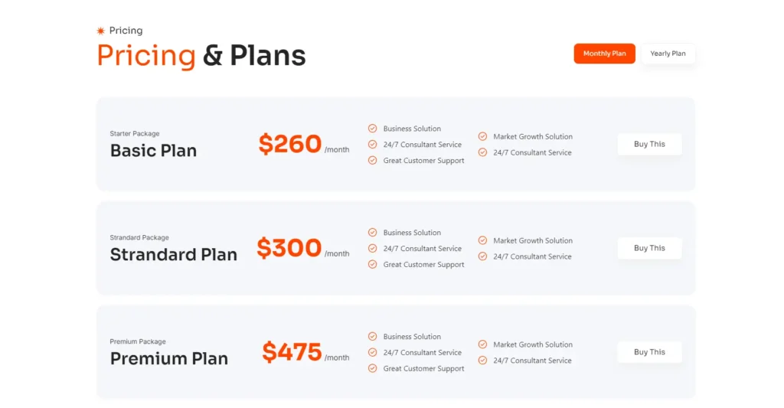Image resolution: width=784 pixels, height=408 pixels.
Task: Select the $475 monthly price
Action: [x=292, y=352]
